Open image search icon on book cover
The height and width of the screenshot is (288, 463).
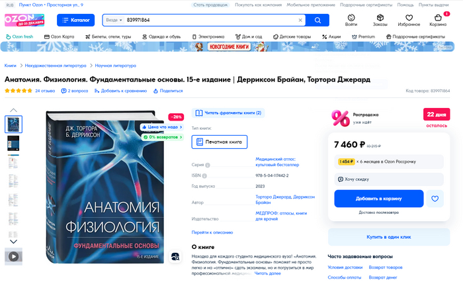tap(175, 257)
